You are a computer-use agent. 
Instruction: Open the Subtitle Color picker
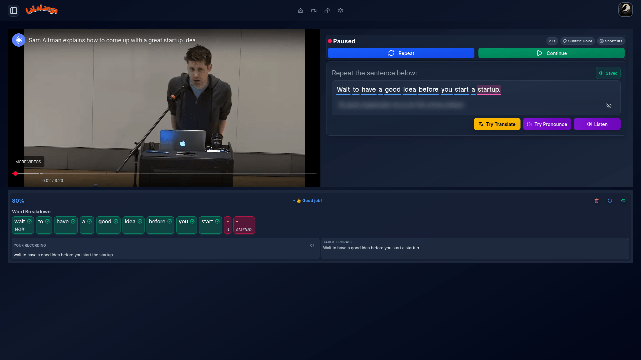(578, 41)
